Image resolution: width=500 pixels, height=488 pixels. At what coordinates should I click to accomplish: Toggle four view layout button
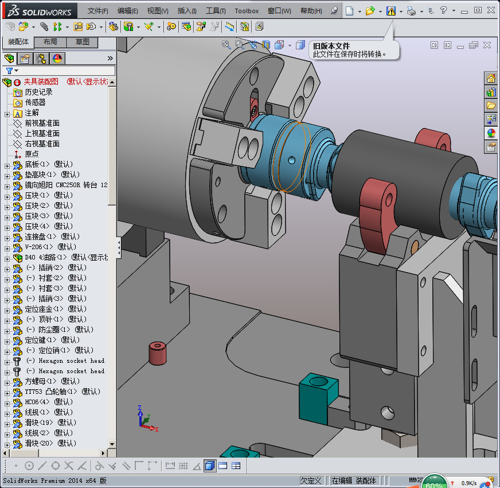[236, 466]
